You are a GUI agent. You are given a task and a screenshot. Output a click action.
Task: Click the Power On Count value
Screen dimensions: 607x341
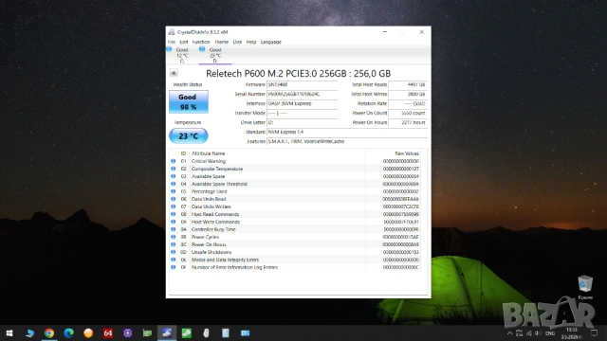point(408,113)
